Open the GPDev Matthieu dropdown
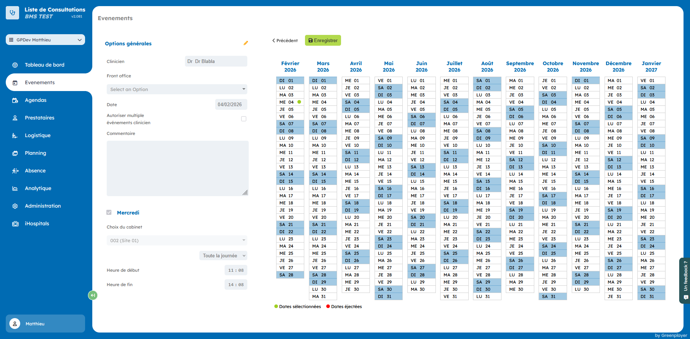The width and height of the screenshot is (690, 339). click(45, 40)
